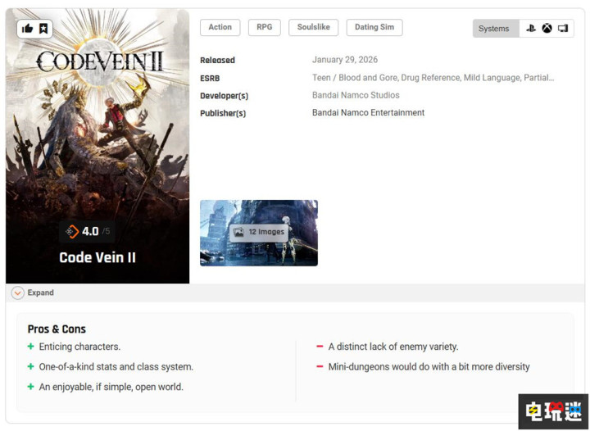This screenshot has height=431, width=590.
Task: Click 'A distinct lack of enemy variety.'
Action: (393, 347)
